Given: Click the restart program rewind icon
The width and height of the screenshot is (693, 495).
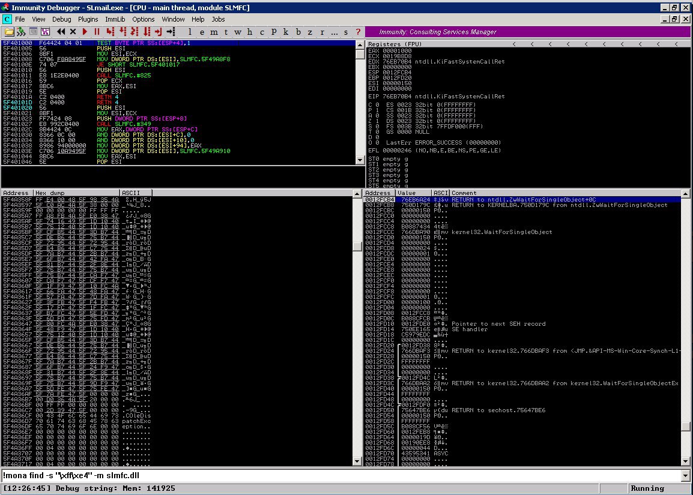Looking at the screenshot, I should click(x=61, y=32).
